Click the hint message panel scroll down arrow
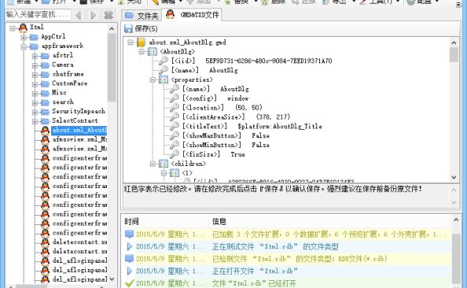Image resolution: width=467 pixels, height=288 pixels. click(454, 202)
